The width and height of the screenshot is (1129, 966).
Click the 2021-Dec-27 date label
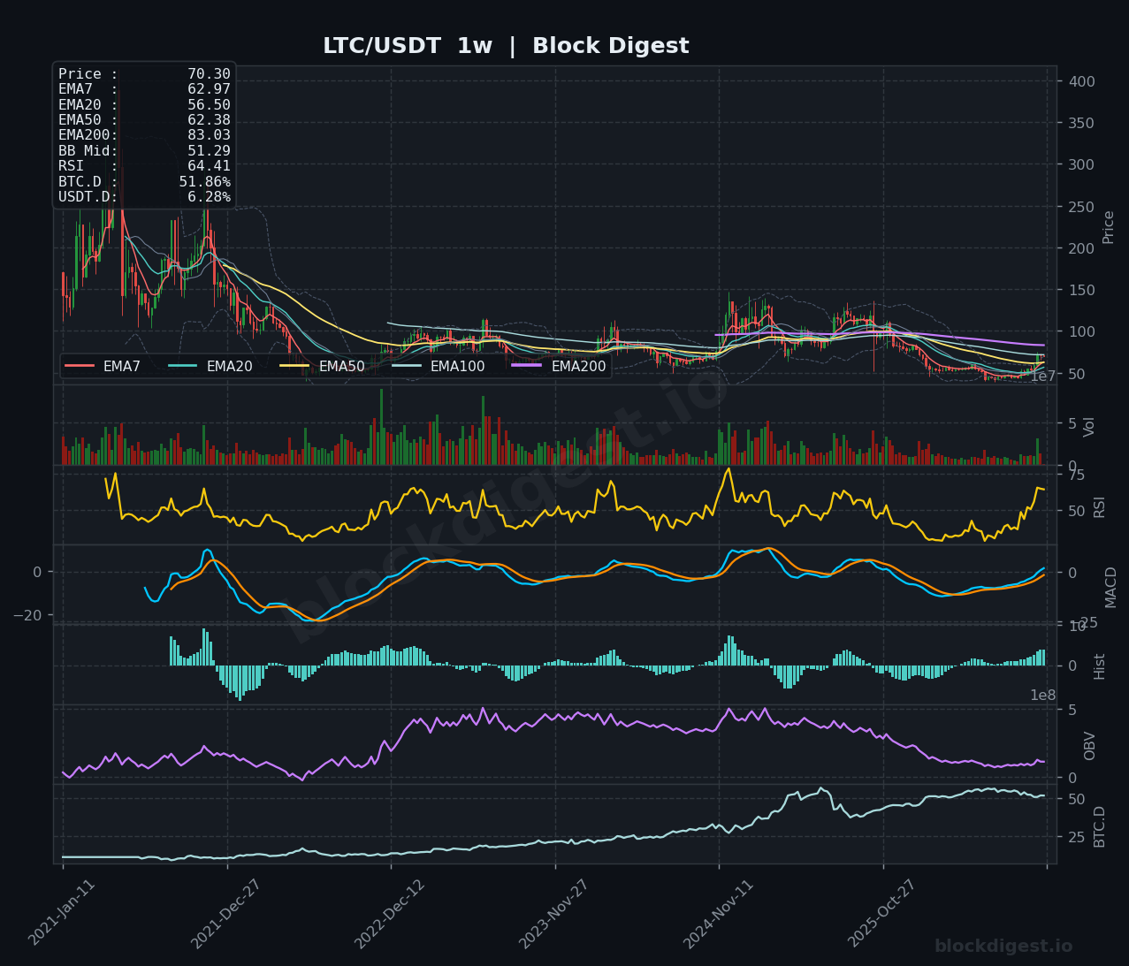[225, 913]
